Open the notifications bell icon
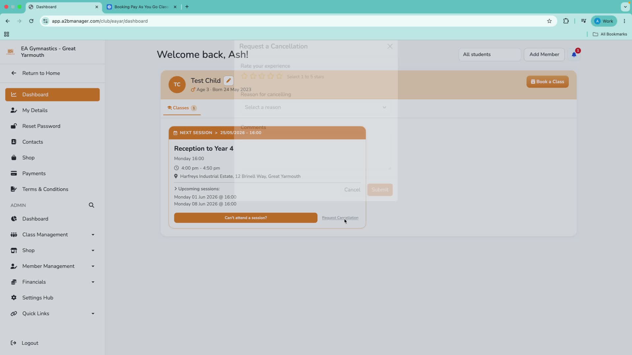This screenshot has height=355, width=632. [x=574, y=55]
